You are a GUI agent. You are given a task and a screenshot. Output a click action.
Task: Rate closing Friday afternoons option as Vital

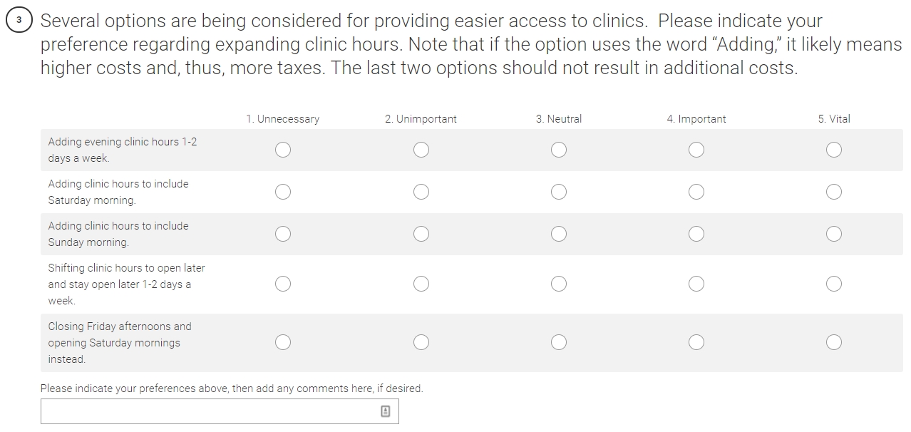(834, 342)
